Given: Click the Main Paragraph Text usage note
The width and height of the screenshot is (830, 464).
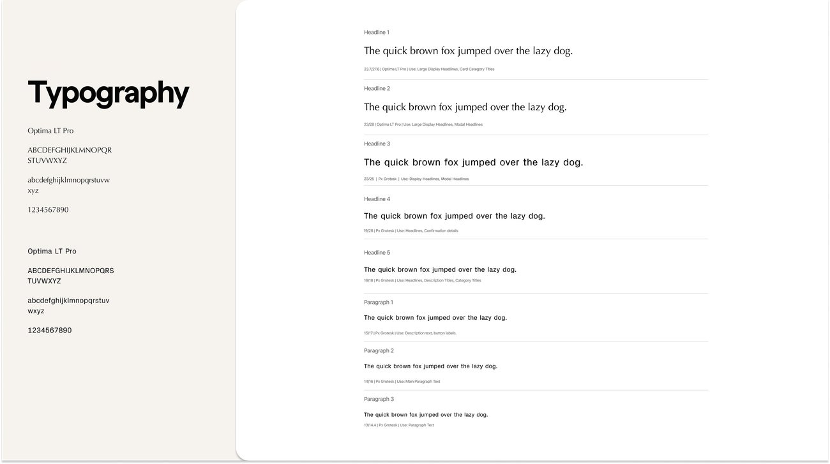Looking at the screenshot, I should (x=402, y=382).
